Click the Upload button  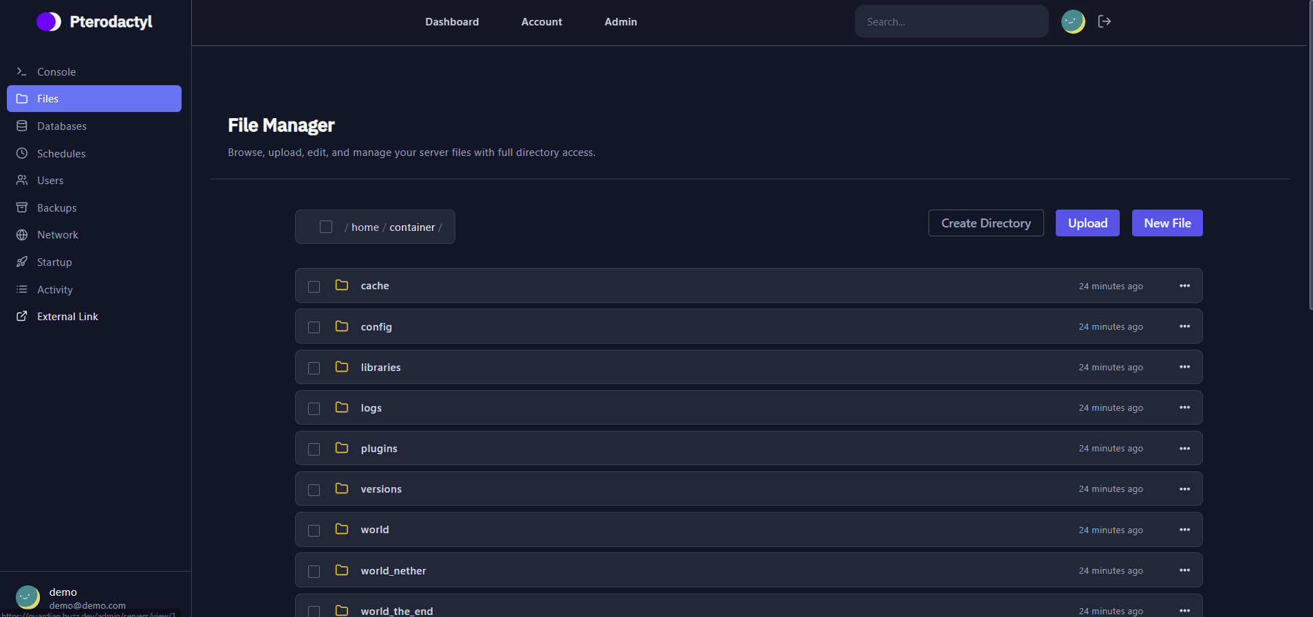tap(1087, 223)
